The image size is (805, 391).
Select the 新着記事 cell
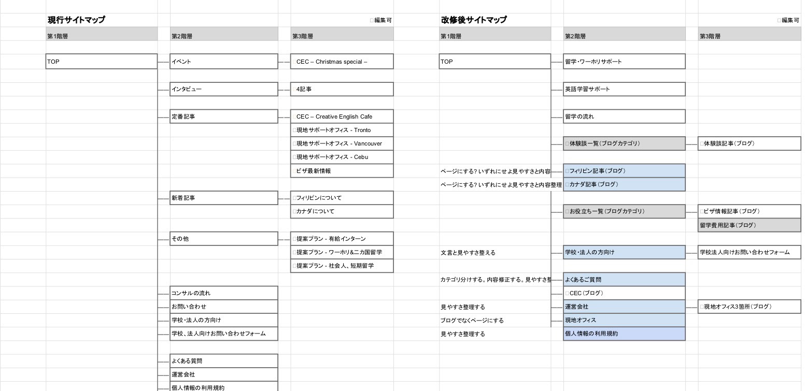(224, 198)
